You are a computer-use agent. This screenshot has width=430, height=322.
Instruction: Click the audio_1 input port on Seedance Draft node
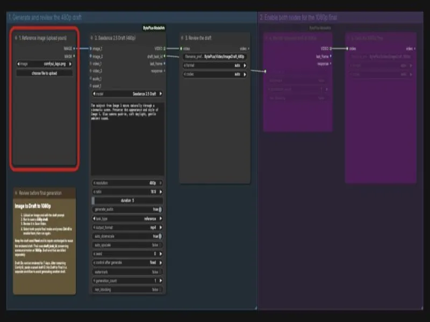pyautogui.click(x=91, y=78)
